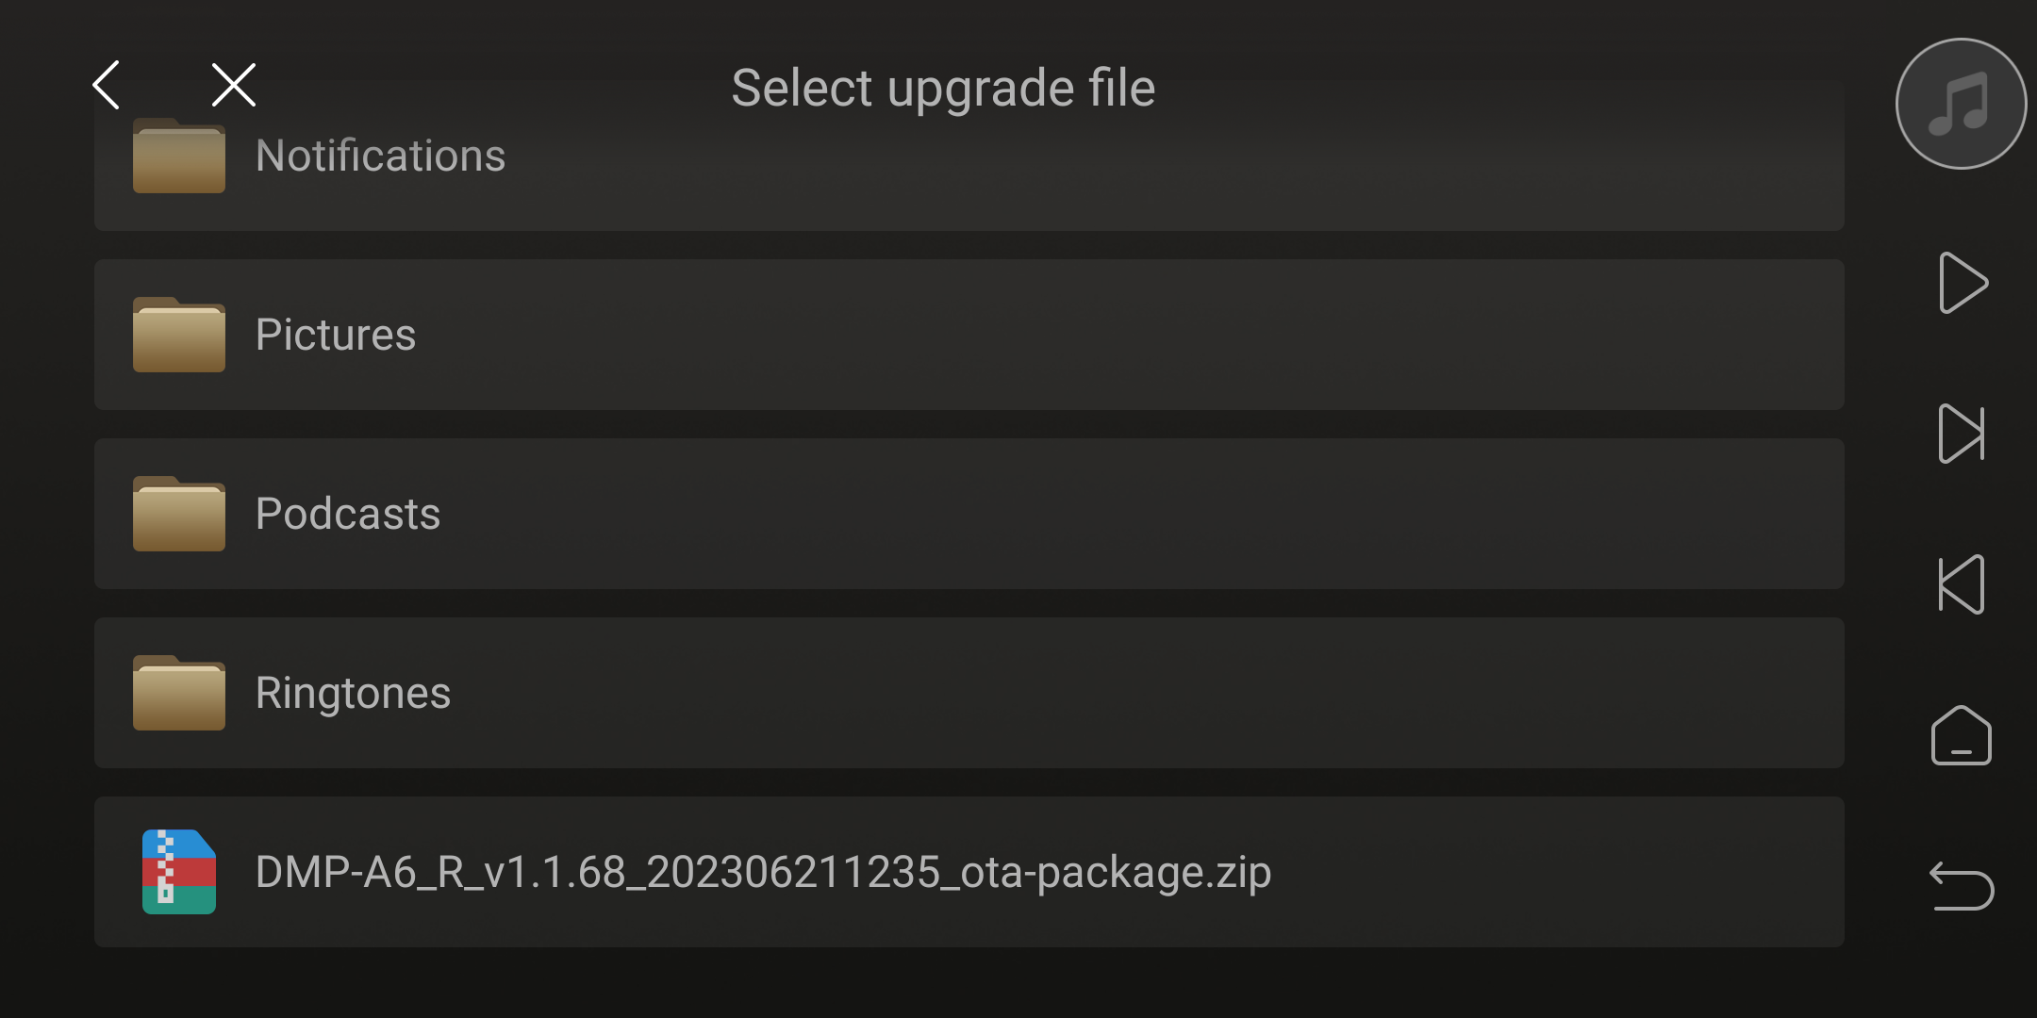2037x1018 pixels.
Task: Click the zip archive file icon
Action: pyautogui.click(x=179, y=872)
